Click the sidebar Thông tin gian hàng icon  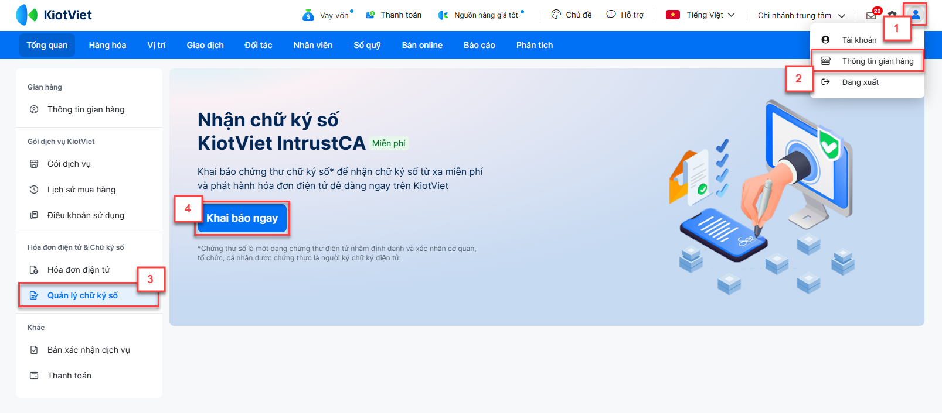tap(34, 109)
